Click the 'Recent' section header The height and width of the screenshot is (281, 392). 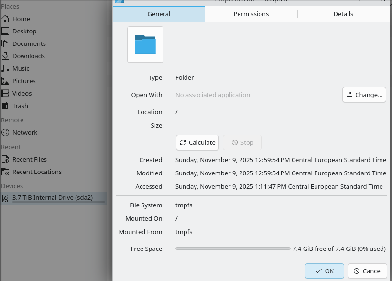[x=11, y=147]
